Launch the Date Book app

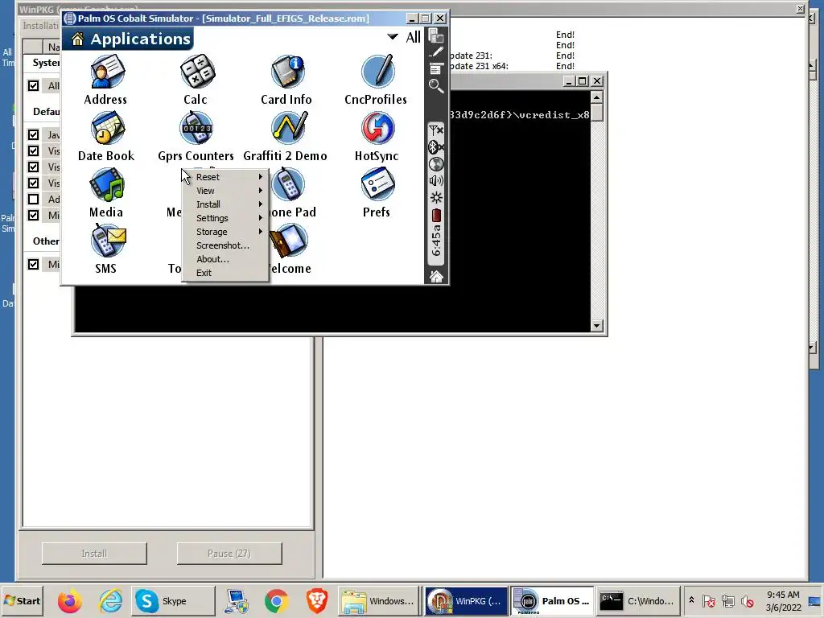point(106,137)
